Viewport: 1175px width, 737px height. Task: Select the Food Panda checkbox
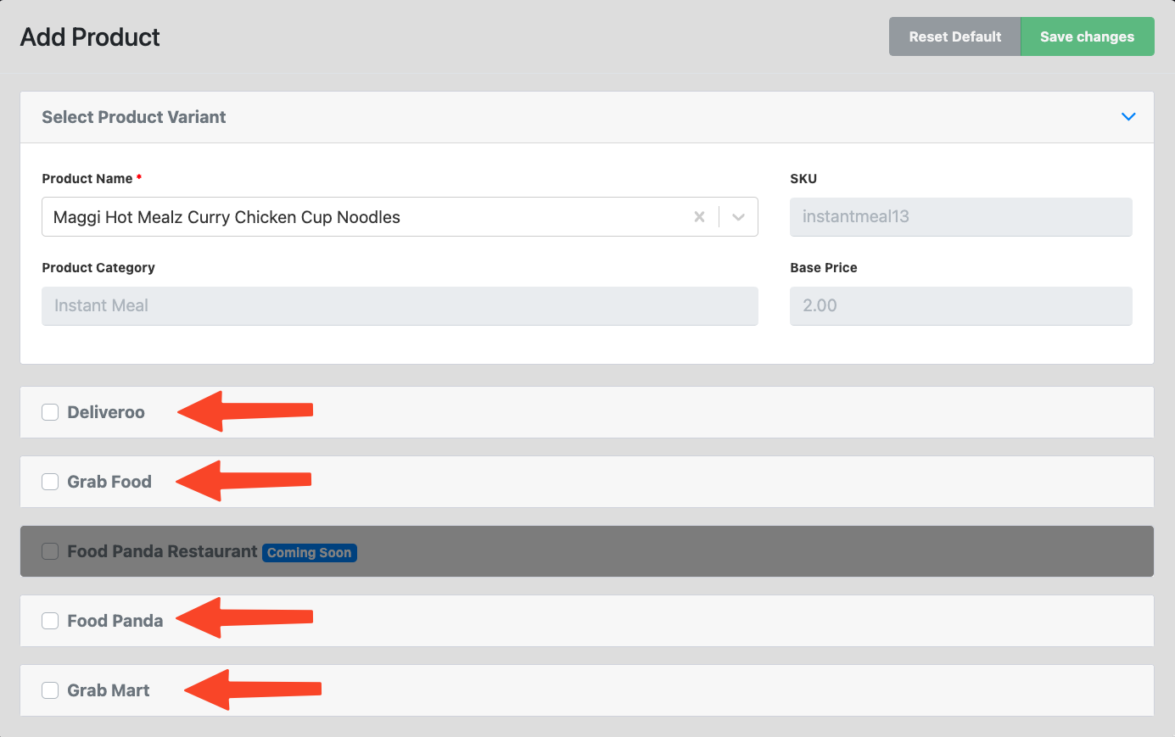tap(51, 621)
